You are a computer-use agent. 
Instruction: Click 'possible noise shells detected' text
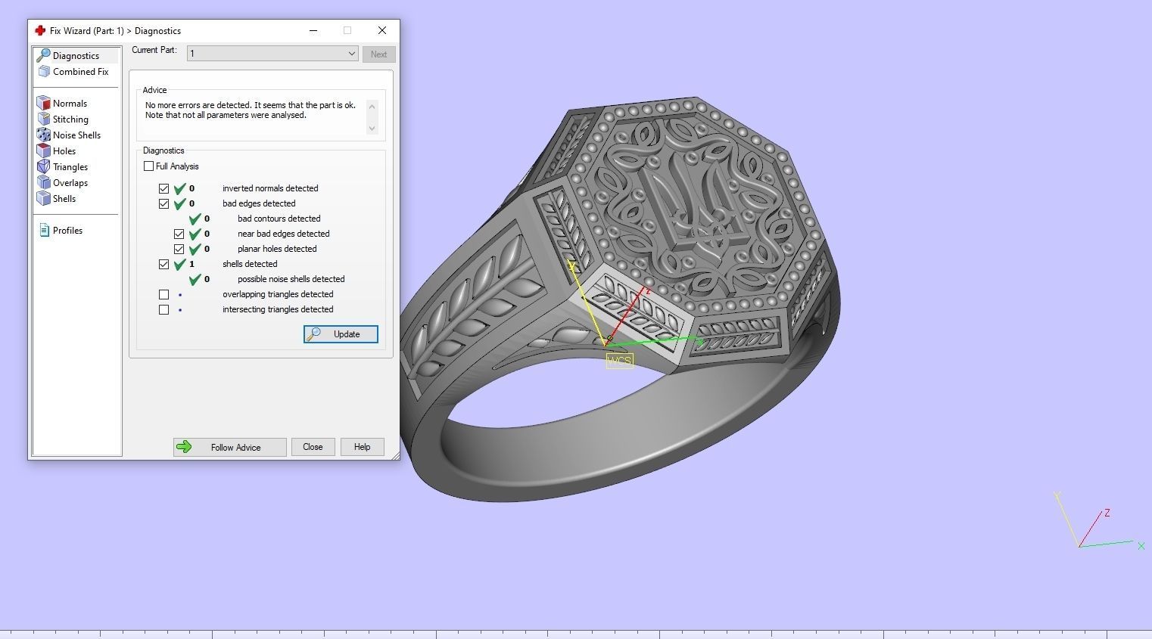[291, 279]
